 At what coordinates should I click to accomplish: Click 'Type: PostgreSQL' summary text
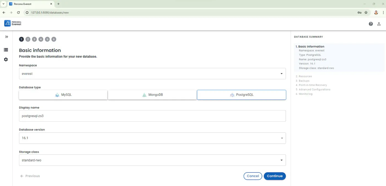[x=310, y=55]
